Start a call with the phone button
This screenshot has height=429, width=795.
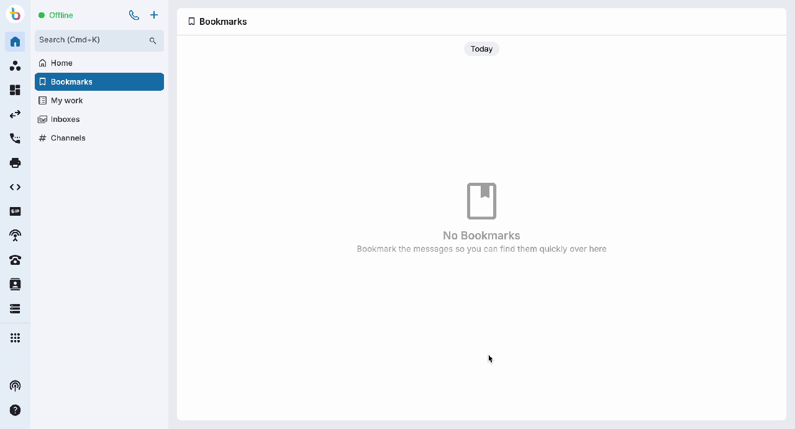pyautogui.click(x=134, y=15)
